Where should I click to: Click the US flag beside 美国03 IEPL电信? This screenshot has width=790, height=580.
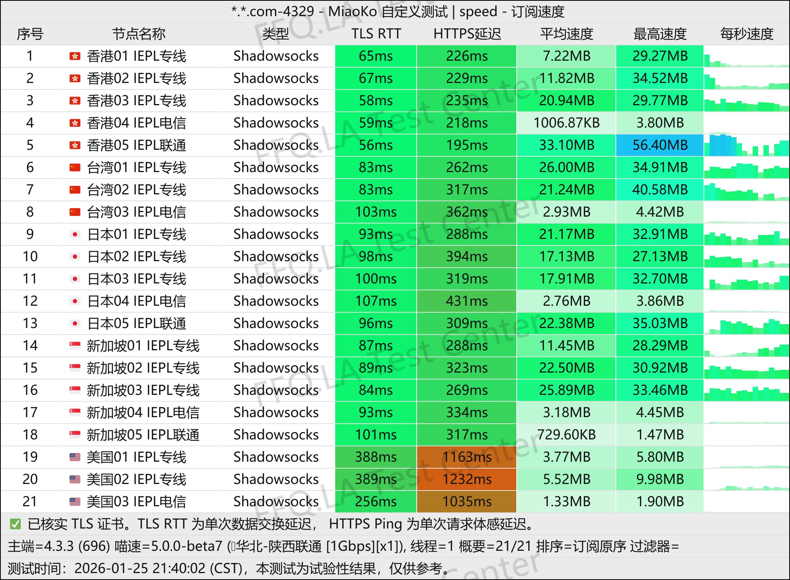pyautogui.click(x=75, y=502)
